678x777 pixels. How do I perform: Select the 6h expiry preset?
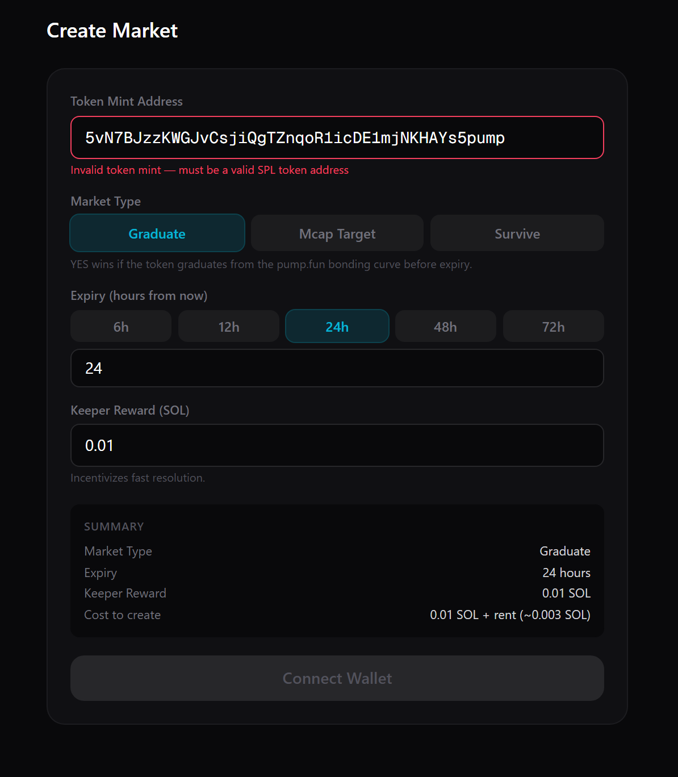[x=120, y=326]
